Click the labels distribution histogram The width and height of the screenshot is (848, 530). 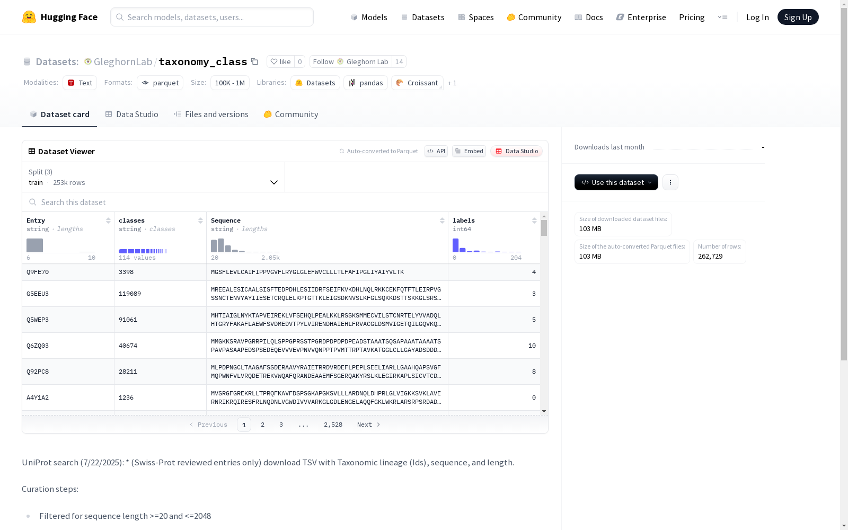(487, 245)
